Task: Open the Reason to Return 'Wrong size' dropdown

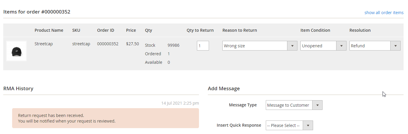Action: 260,46
